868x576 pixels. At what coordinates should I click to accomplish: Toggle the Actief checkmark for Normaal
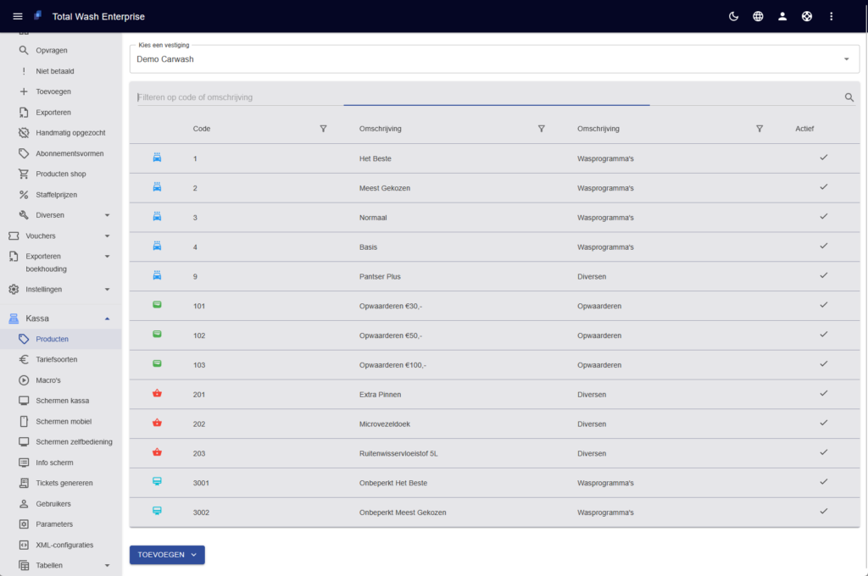[823, 217]
